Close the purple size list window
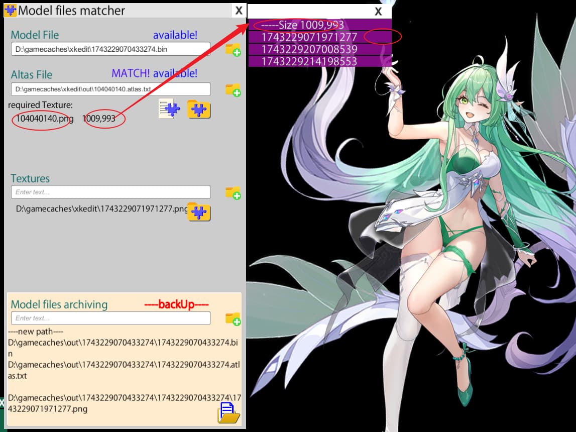Screen dimensions: 576x432 tap(378, 12)
